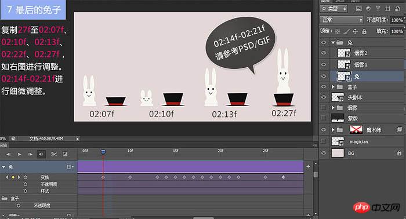The image size is (406, 219).
Task: Click the add media plus button on the 兔 track
Action: point(308,166)
